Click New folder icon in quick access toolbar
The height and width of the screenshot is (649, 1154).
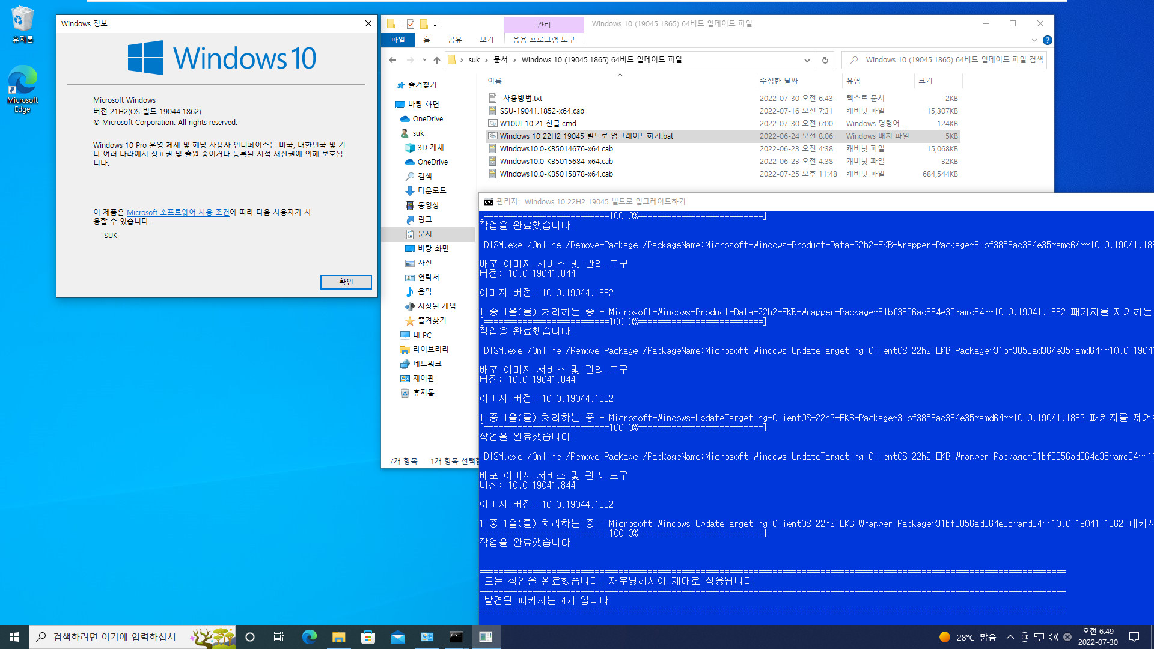(424, 24)
